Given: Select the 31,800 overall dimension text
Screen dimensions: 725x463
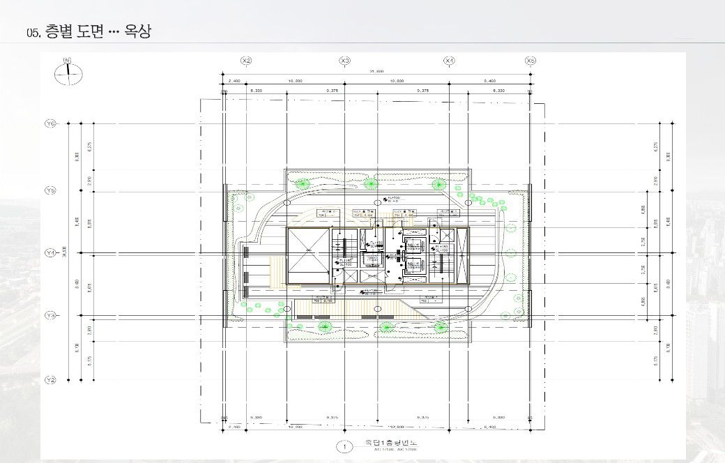Looking at the screenshot, I should click(376, 73).
